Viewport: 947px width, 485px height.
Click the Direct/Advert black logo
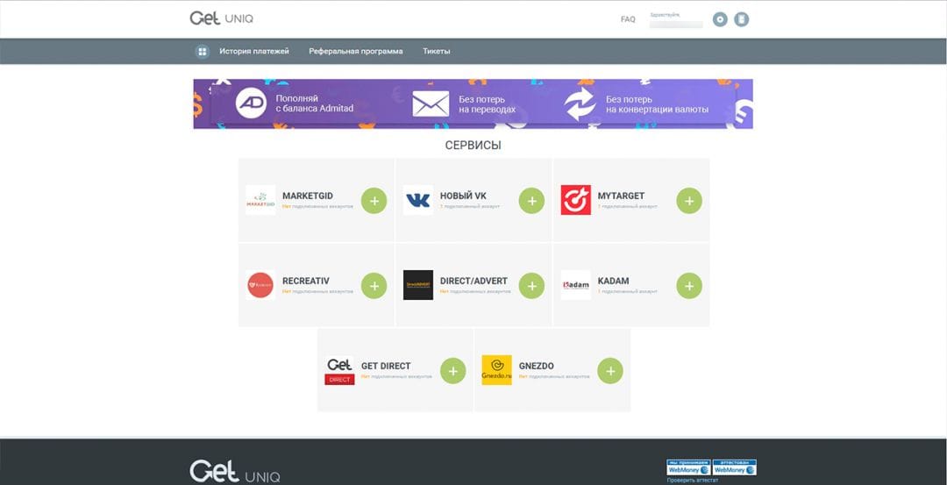click(418, 285)
